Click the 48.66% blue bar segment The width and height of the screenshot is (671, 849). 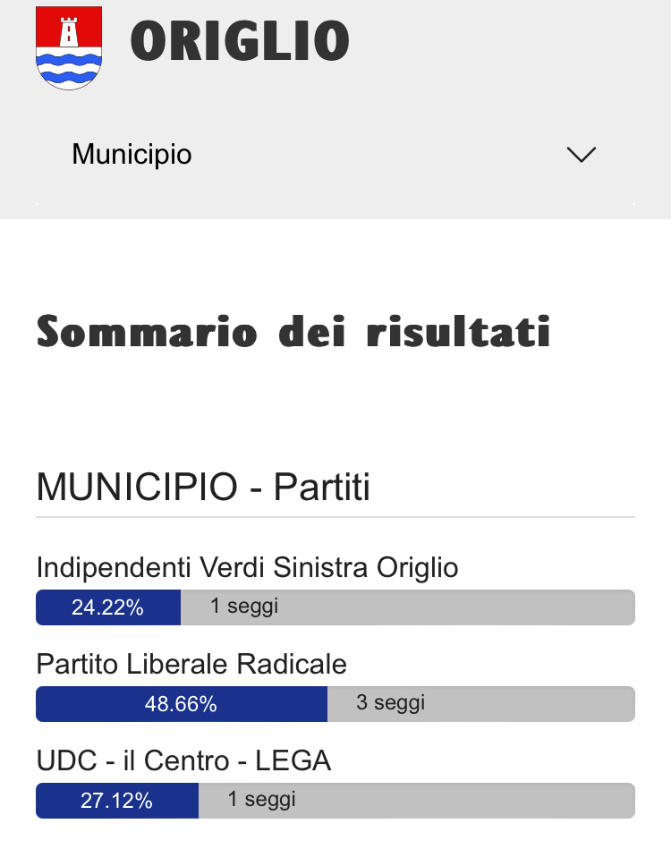coord(182,704)
